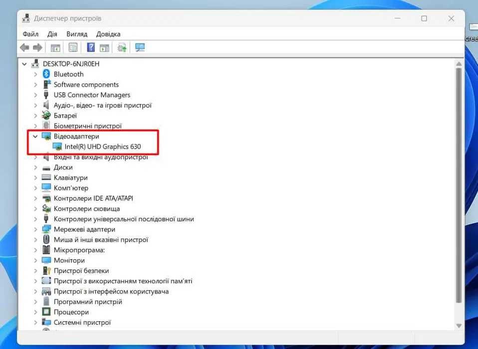Click the Back arrow toolbar icon
This screenshot has height=349, width=478.
[x=24, y=47]
